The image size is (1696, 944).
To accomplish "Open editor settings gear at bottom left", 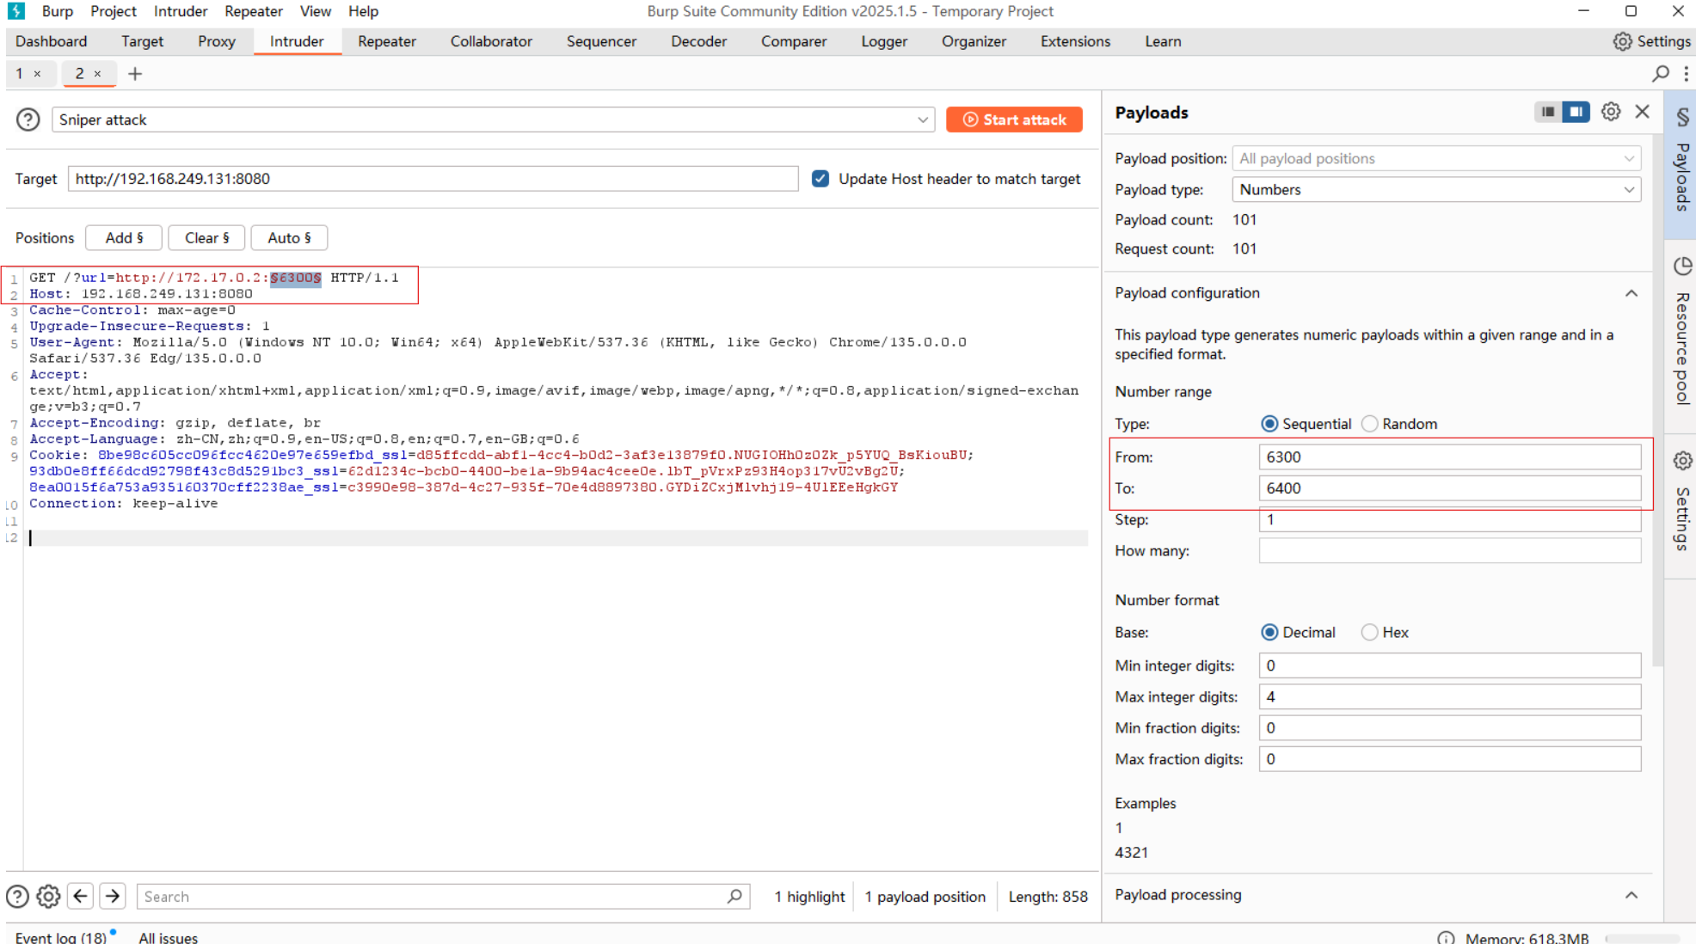I will 49,896.
